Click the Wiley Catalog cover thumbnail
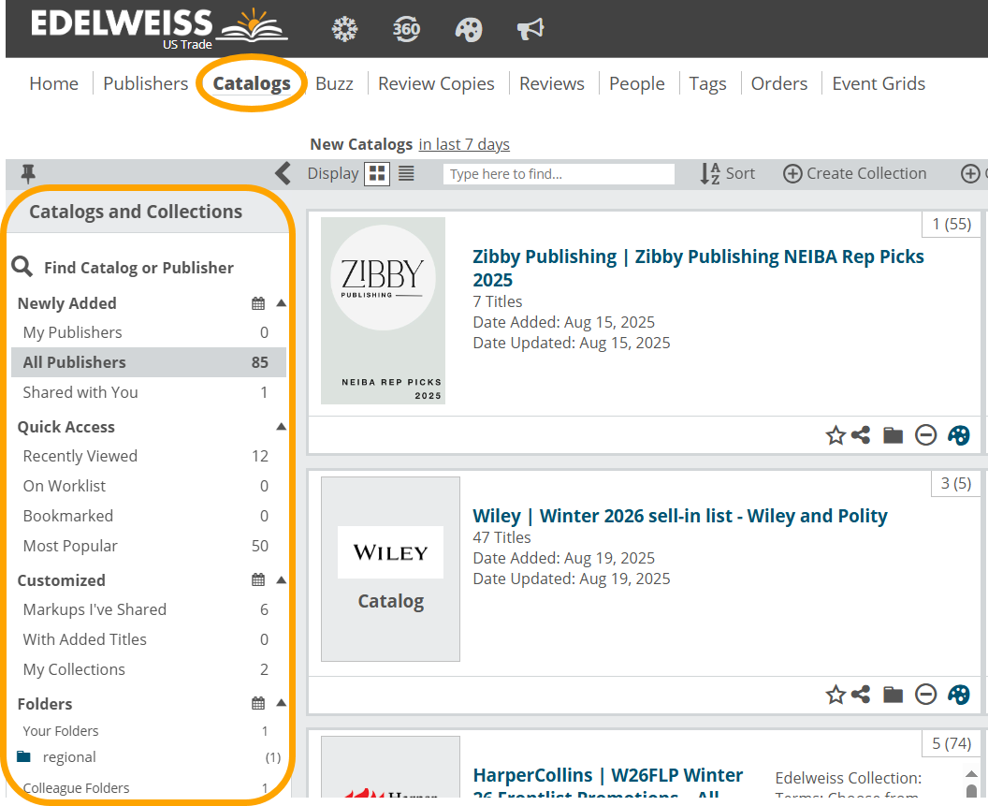The height and width of the screenshot is (806, 988). (391, 569)
